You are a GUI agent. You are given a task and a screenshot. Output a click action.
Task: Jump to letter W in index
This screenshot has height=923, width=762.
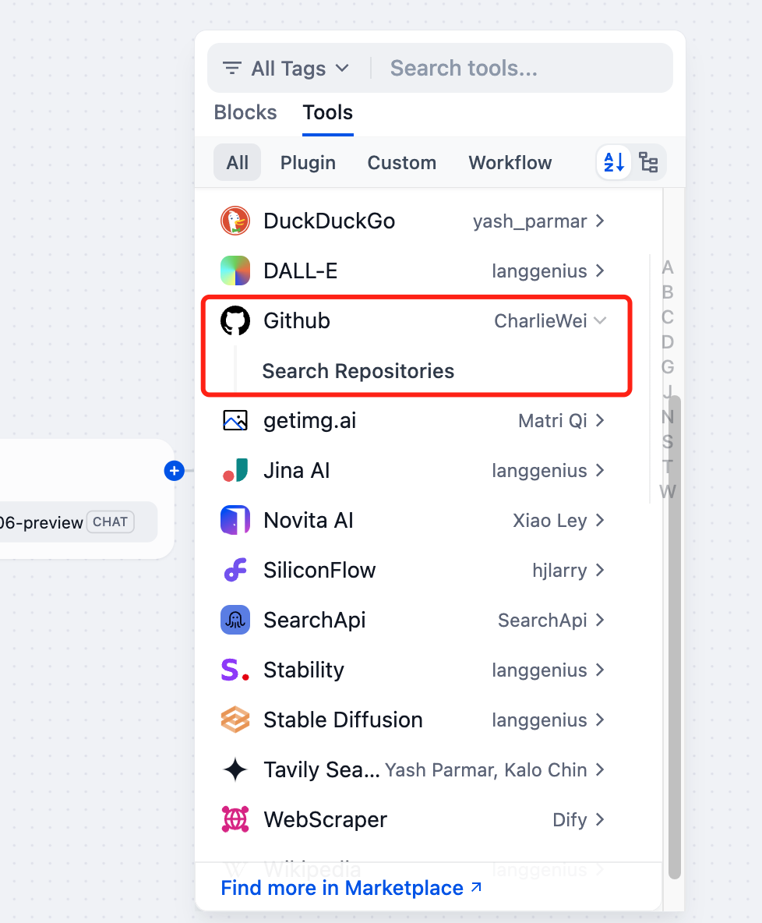click(x=667, y=492)
